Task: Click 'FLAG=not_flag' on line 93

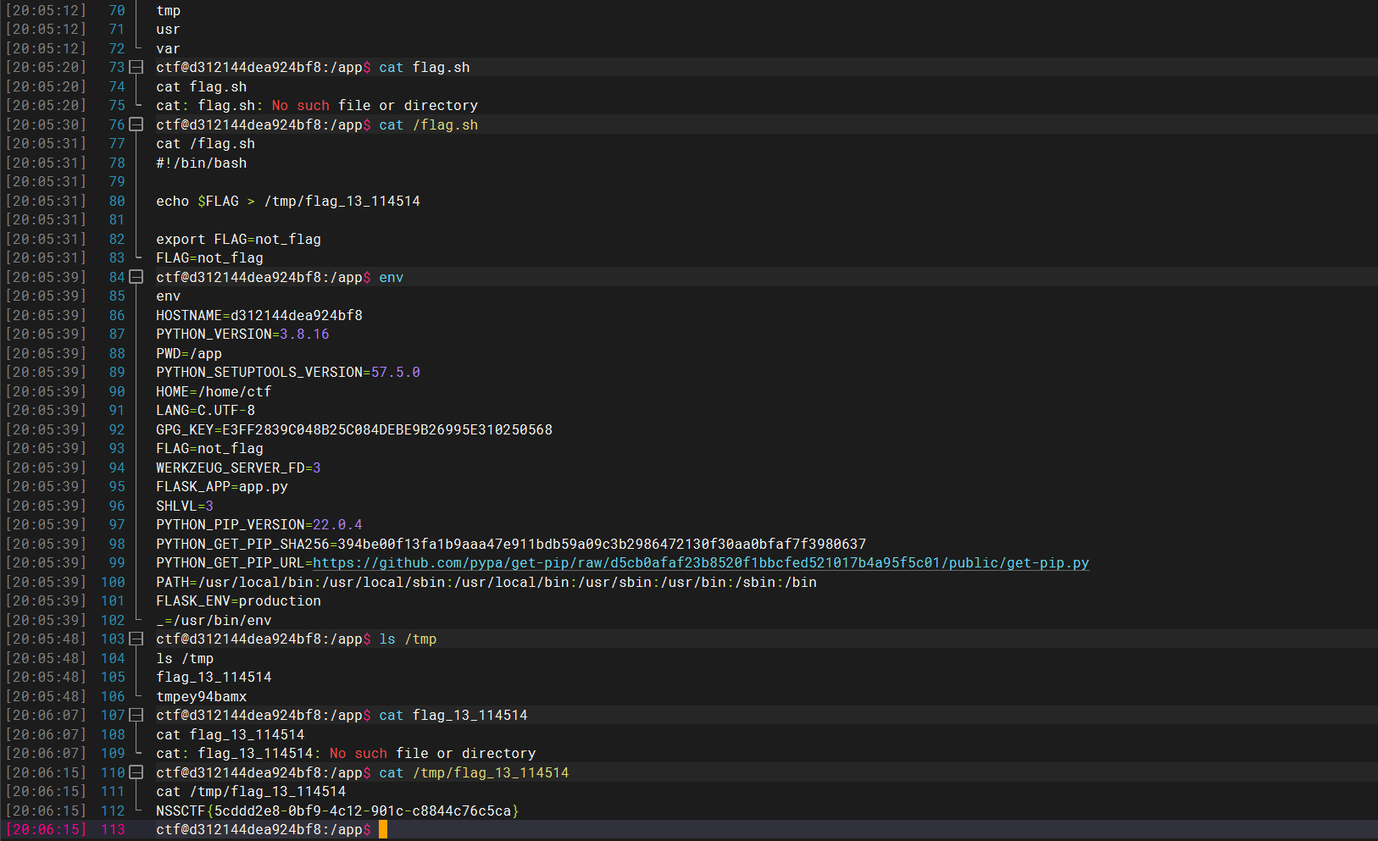Action: [x=209, y=448]
